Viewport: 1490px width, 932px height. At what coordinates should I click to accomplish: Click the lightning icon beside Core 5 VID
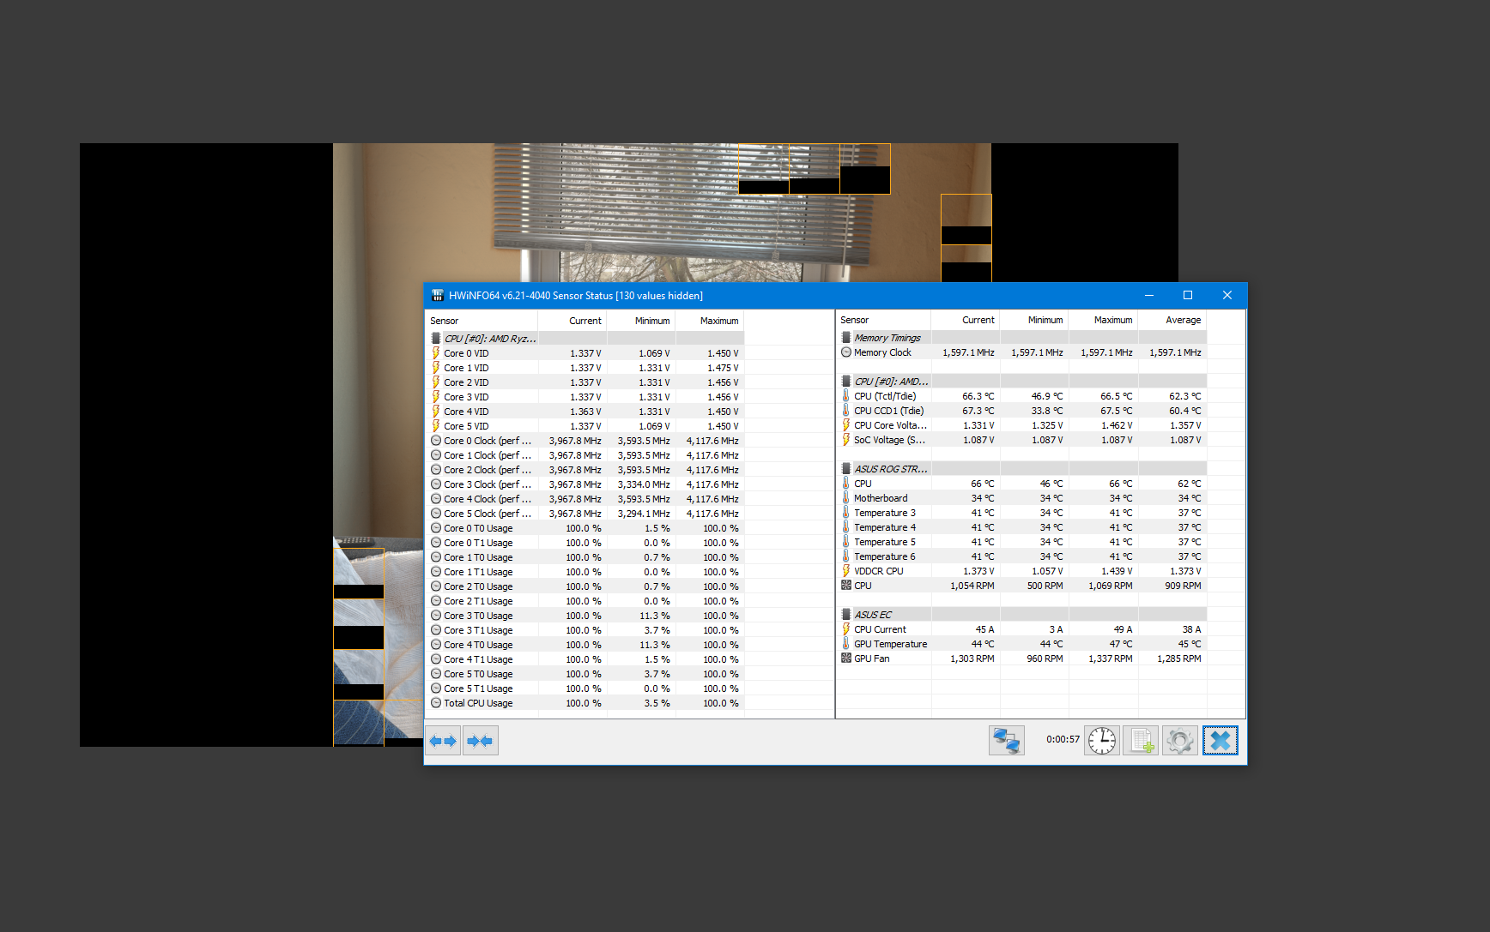[x=436, y=426]
